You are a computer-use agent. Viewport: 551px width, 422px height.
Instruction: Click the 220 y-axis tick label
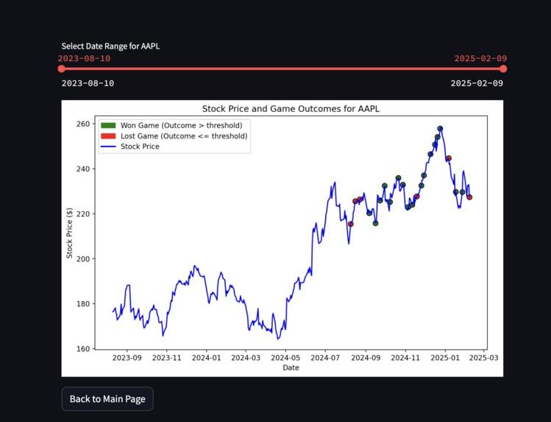coord(83,214)
